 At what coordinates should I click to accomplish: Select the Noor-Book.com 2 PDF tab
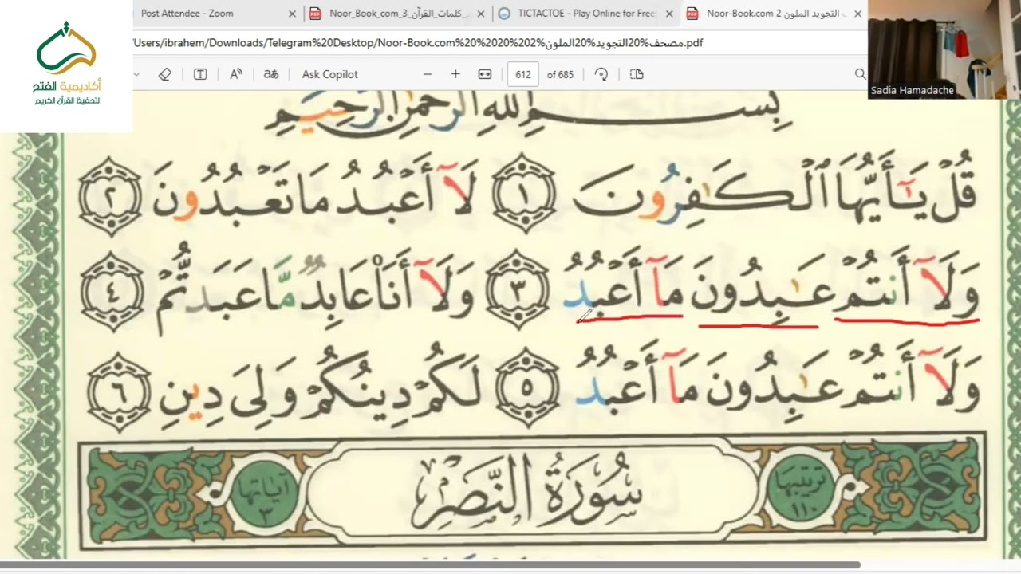(774, 13)
